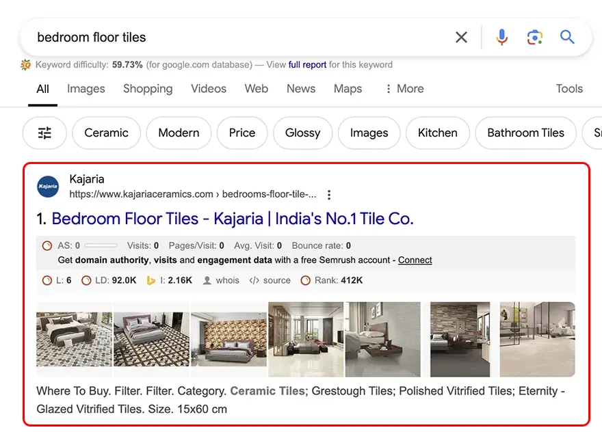Click the magnifying glass search button
This screenshot has width=602, height=432.
pyautogui.click(x=567, y=37)
